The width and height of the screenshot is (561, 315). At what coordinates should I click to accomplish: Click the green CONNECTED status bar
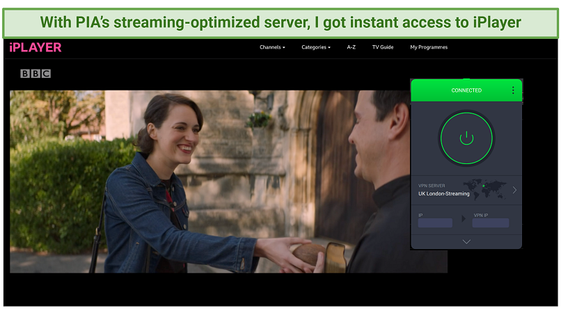(x=466, y=90)
